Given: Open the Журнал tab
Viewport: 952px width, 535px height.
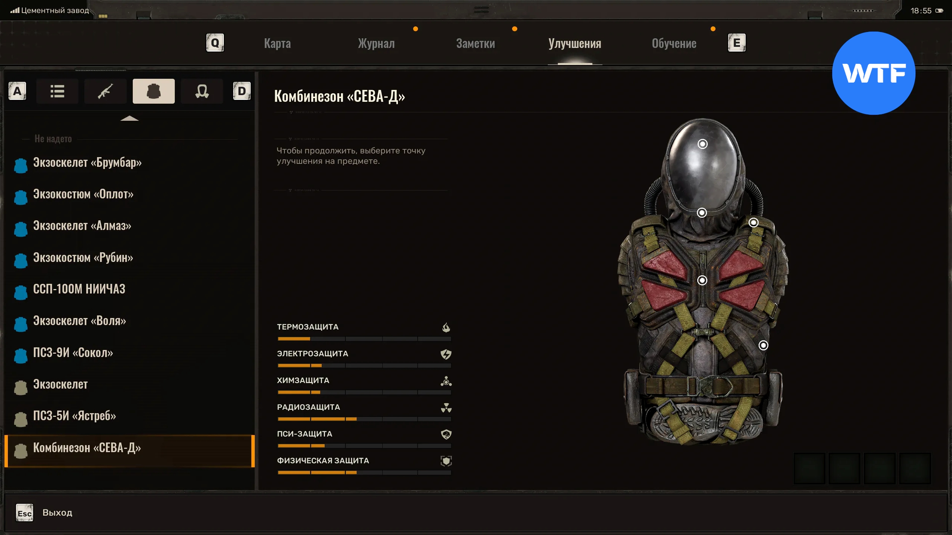Looking at the screenshot, I should tap(376, 43).
